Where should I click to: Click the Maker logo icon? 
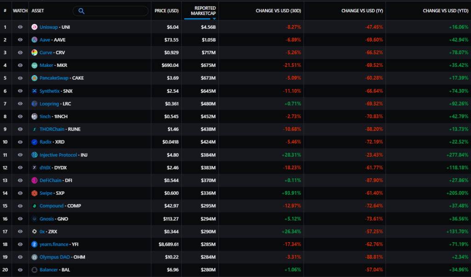[x=34, y=66]
